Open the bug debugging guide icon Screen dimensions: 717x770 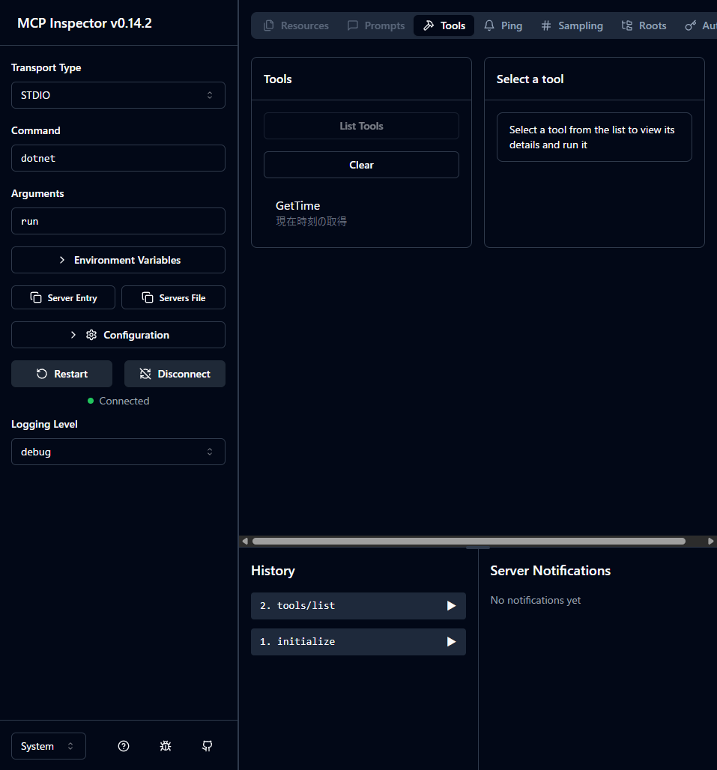(x=166, y=746)
